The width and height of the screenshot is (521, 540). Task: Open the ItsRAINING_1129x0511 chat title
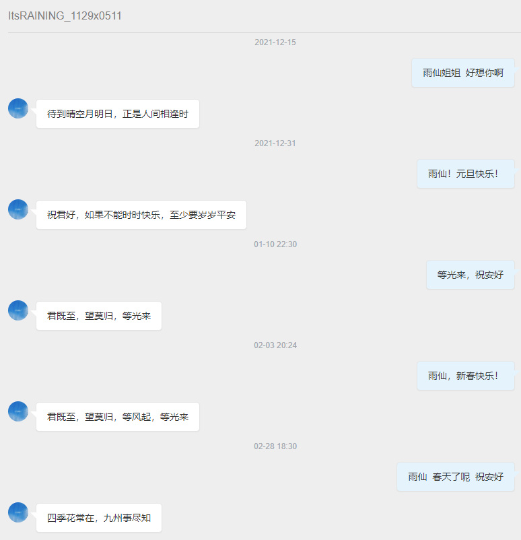pyautogui.click(x=65, y=16)
